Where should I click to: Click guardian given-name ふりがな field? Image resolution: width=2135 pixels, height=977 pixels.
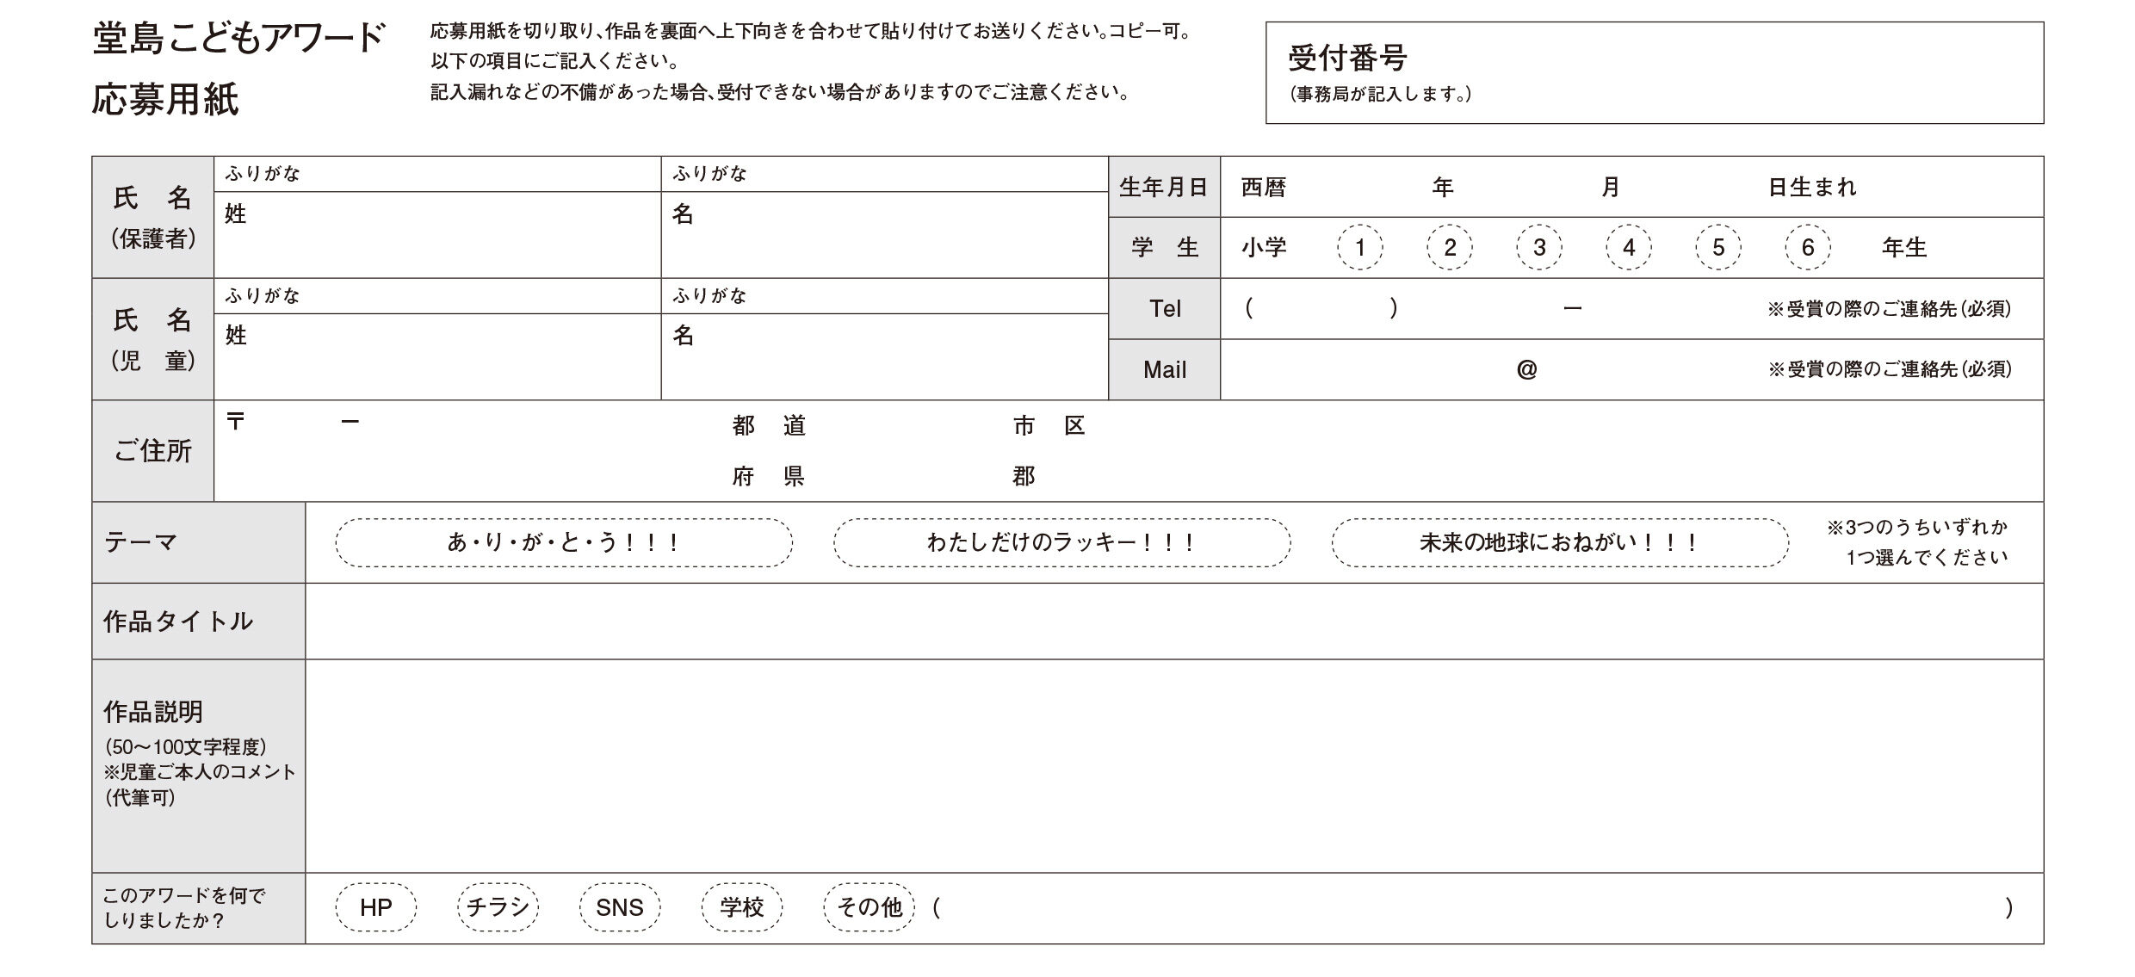tap(884, 174)
